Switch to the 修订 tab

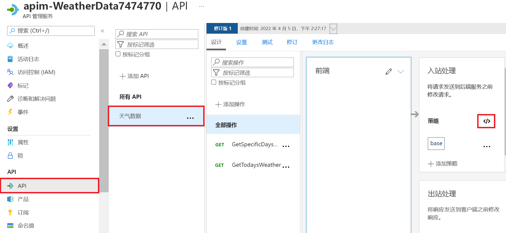coord(292,42)
